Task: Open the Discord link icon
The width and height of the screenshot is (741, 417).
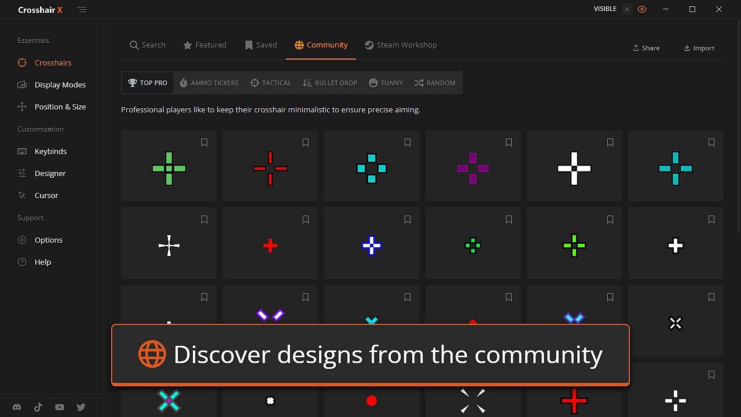Action: (x=17, y=407)
